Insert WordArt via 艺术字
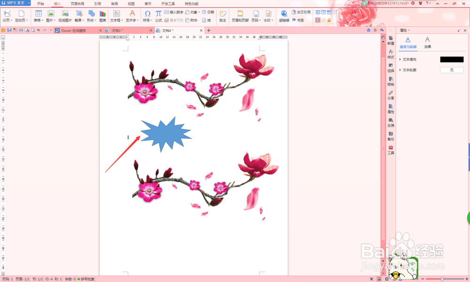 [132, 16]
